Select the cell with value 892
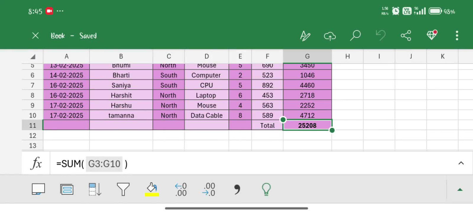 click(x=267, y=85)
